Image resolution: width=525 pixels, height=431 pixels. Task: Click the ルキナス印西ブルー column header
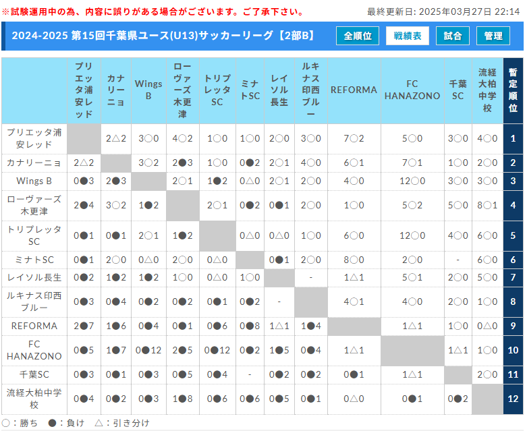click(311, 90)
